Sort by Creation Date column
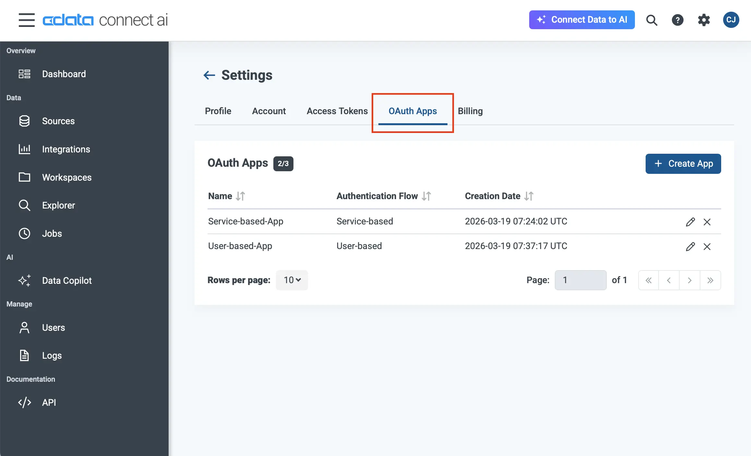Image resolution: width=751 pixels, height=456 pixels. [529, 196]
